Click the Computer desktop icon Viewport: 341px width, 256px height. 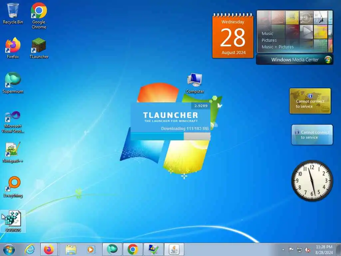coord(195,83)
